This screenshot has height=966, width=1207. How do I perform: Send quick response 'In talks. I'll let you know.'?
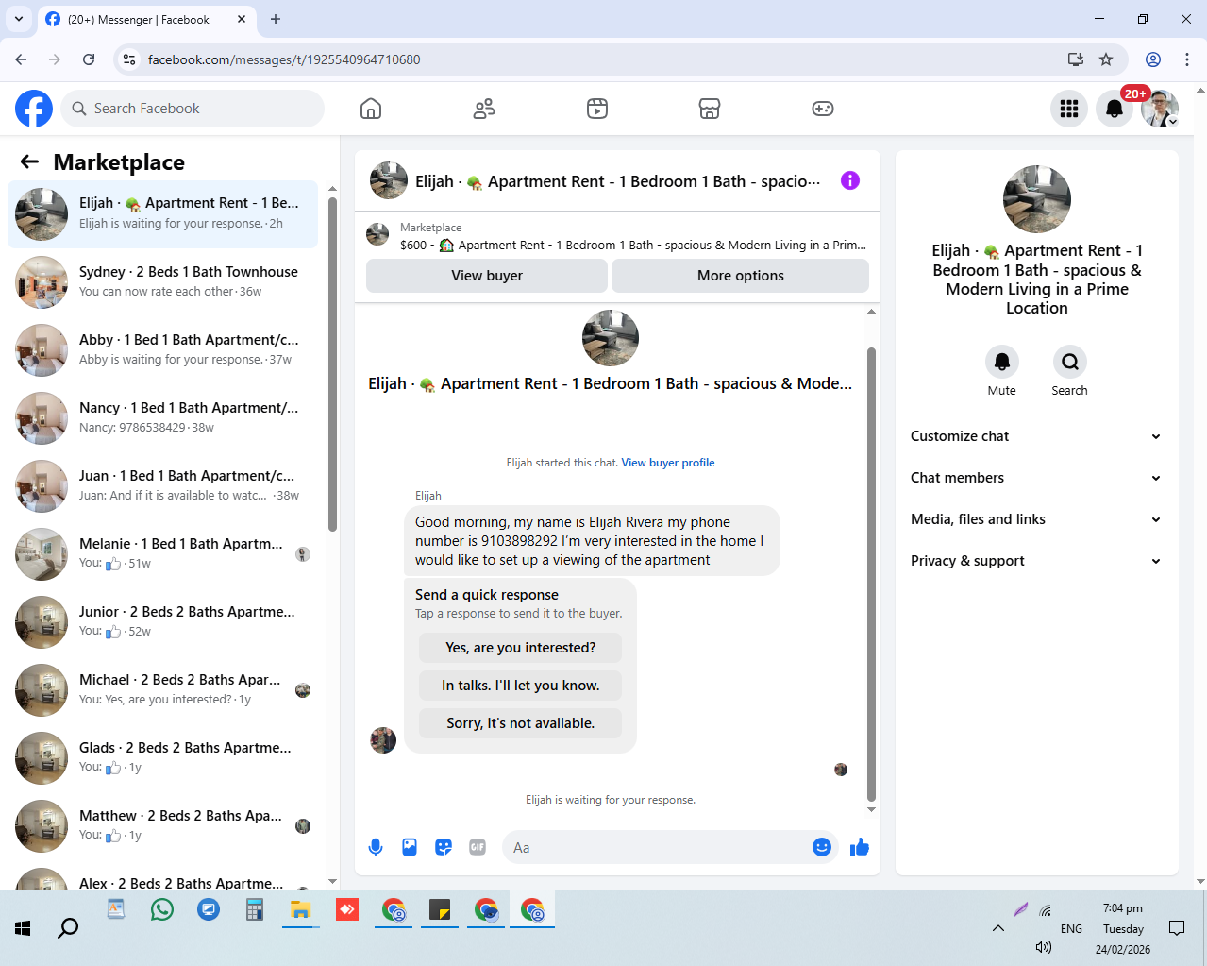520,686
